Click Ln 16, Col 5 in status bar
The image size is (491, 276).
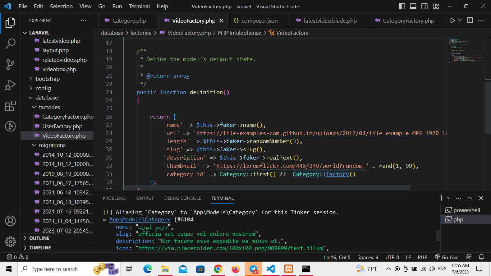[x=337, y=257]
